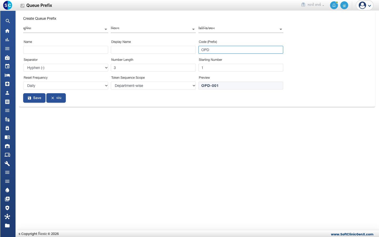Image resolution: width=379 pixels, height=237 pixels.
Task: Go to home icon in sidebar
Action: (x=7, y=31)
